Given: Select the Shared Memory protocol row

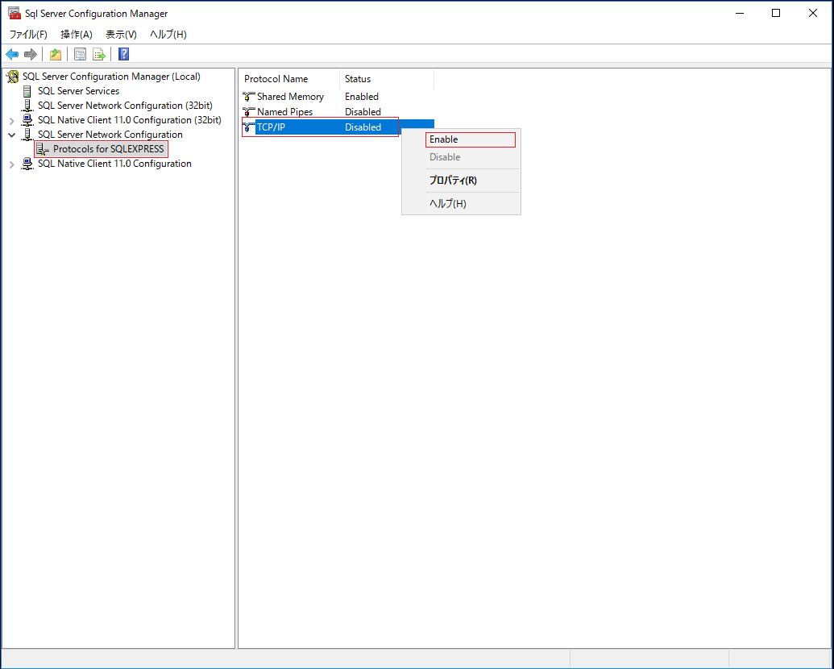Looking at the screenshot, I should tap(338, 97).
